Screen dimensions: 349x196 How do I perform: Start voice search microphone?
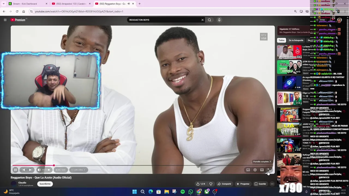click(x=219, y=20)
